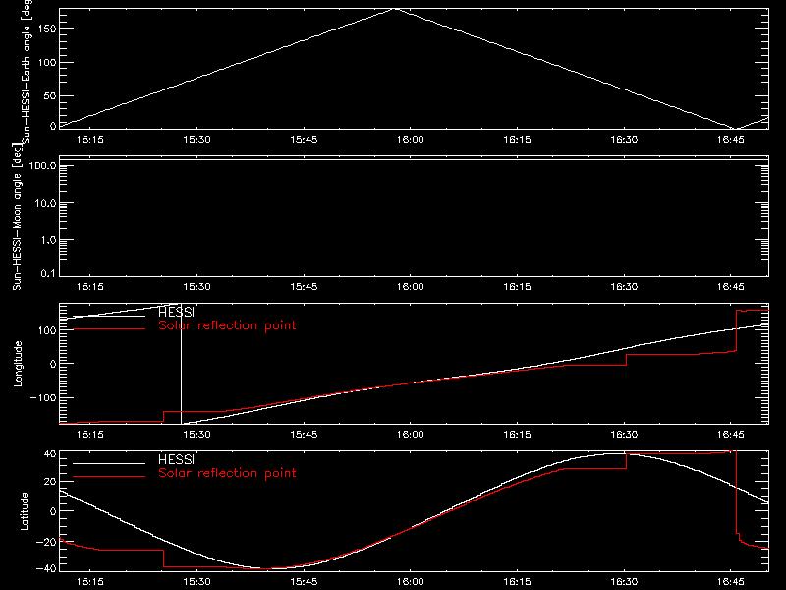Click the peak of the Earth angle curve
The width and height of the screenshot is (786, 590).
pyautogui.click(x=395, y=9)
